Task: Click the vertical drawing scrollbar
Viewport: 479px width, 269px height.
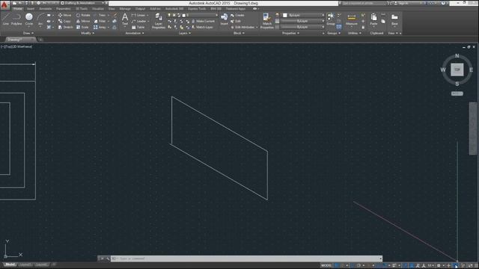Action: (472, 129)
